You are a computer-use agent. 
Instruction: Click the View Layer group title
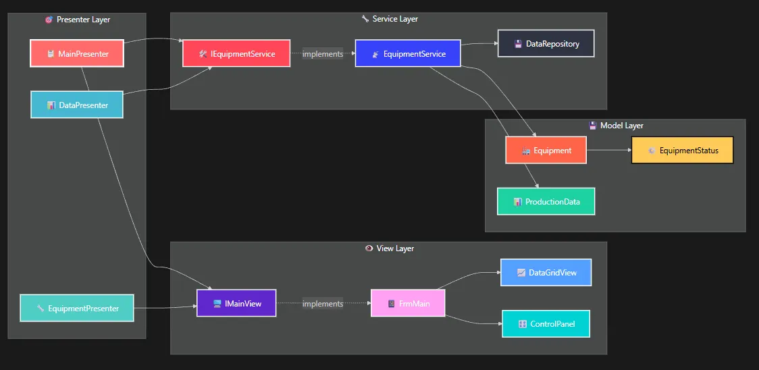(x=395, y=248)
